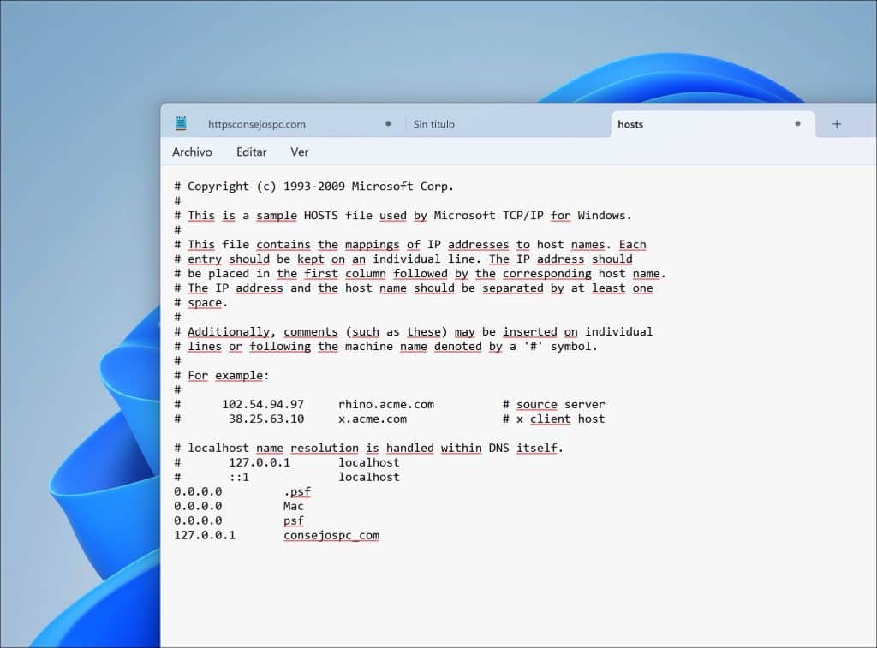Click the Notepad app icon in title bar
The image size is (877, 648).
click(x=181, y=123)
